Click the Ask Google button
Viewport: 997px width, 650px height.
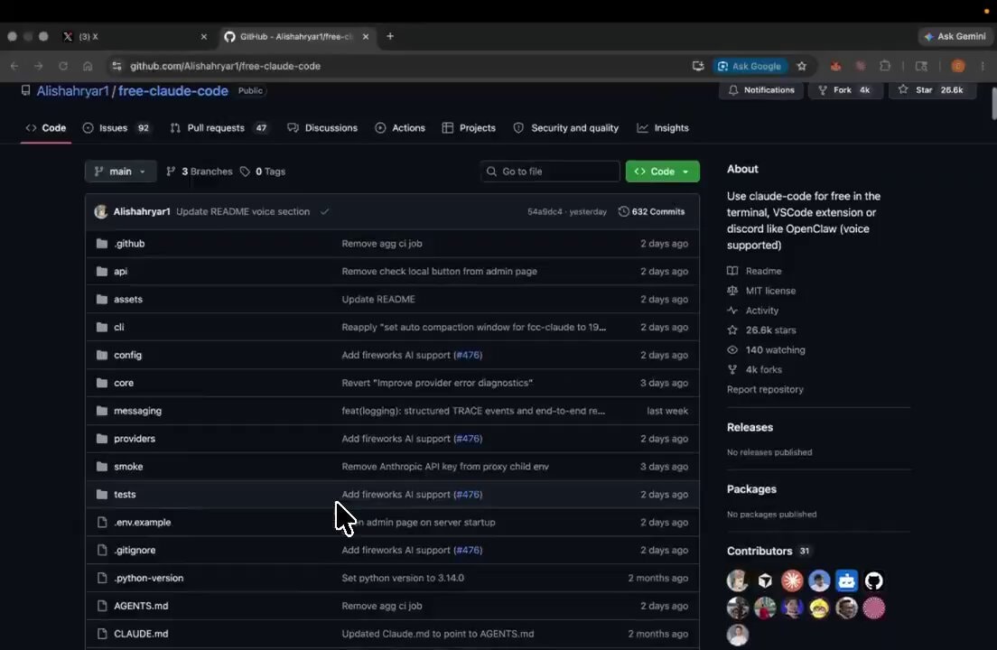[x=750, y=66]
